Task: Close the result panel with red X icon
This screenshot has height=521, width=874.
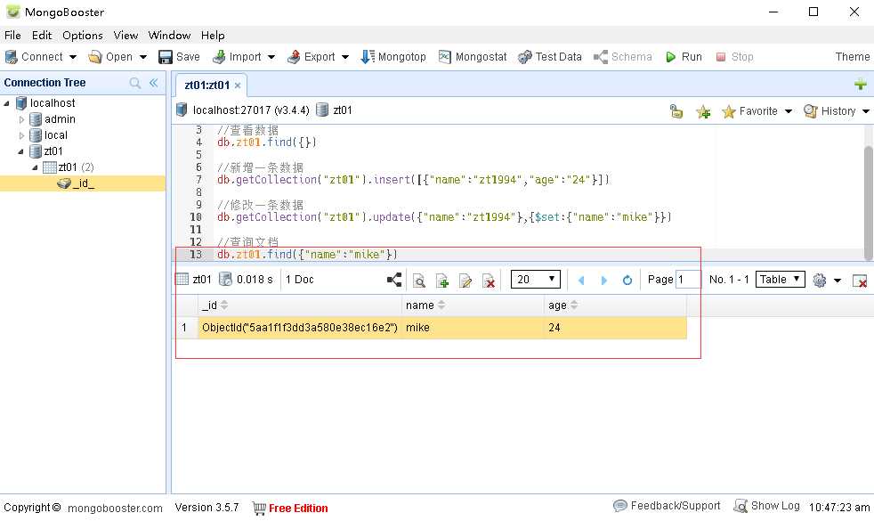Action: coord(860,281)
